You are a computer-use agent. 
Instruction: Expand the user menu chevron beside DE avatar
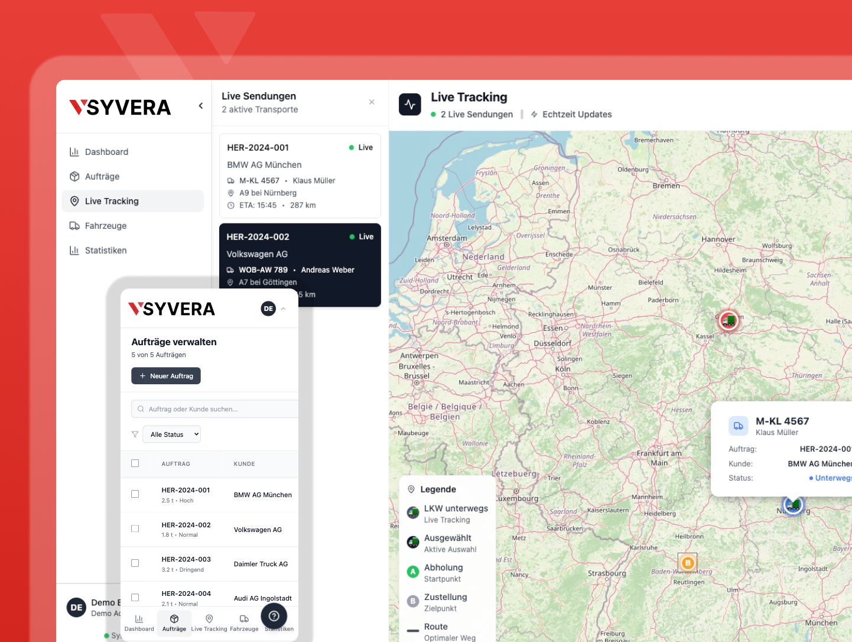tap(284, 309)
